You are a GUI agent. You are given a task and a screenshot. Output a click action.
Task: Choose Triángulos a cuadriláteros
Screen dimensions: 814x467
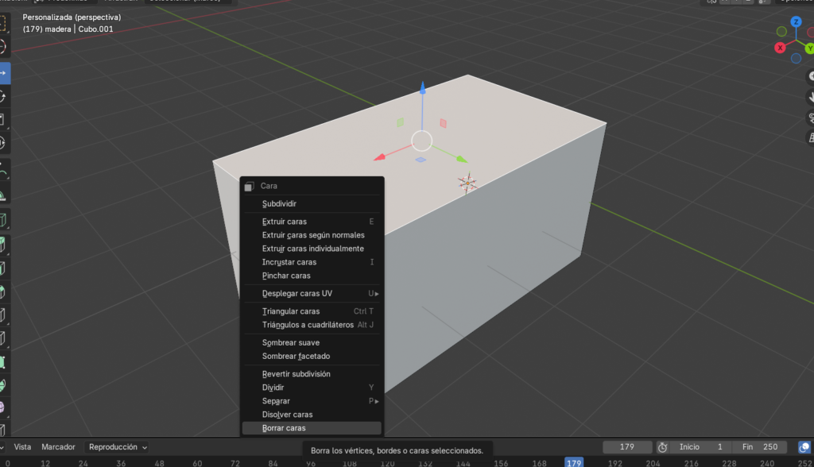click(312, 325)
